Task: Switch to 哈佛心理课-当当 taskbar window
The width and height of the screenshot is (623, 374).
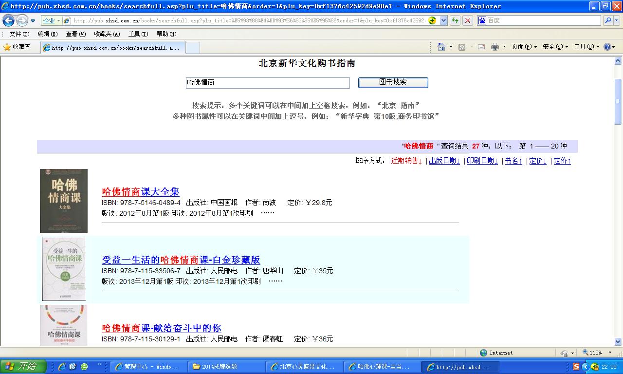Action: coord(382,367)
